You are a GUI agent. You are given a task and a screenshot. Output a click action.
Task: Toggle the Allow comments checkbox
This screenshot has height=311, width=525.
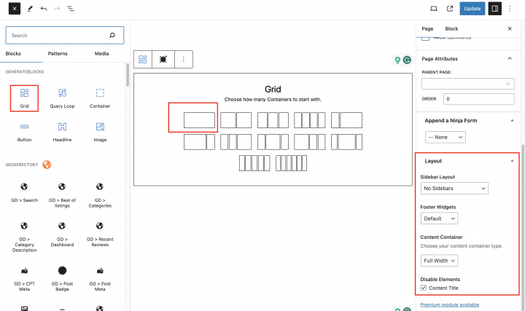(425, 38)
